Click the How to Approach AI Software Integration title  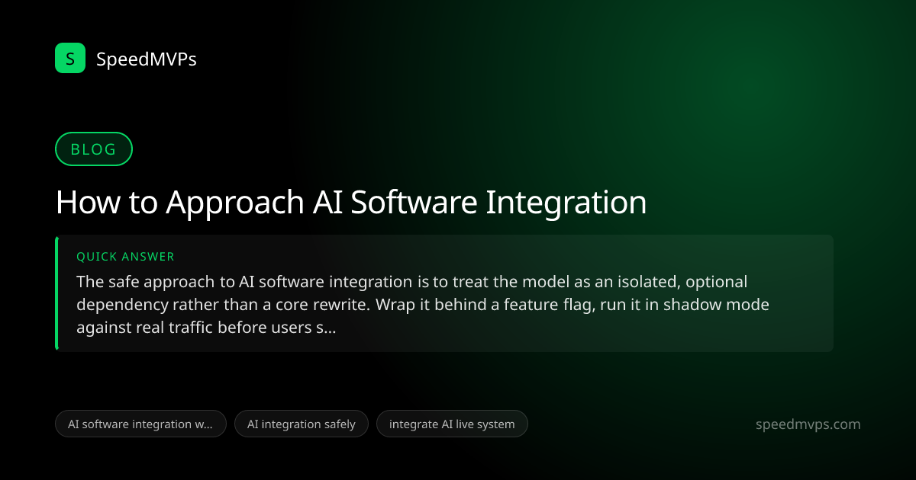(351, 203)
